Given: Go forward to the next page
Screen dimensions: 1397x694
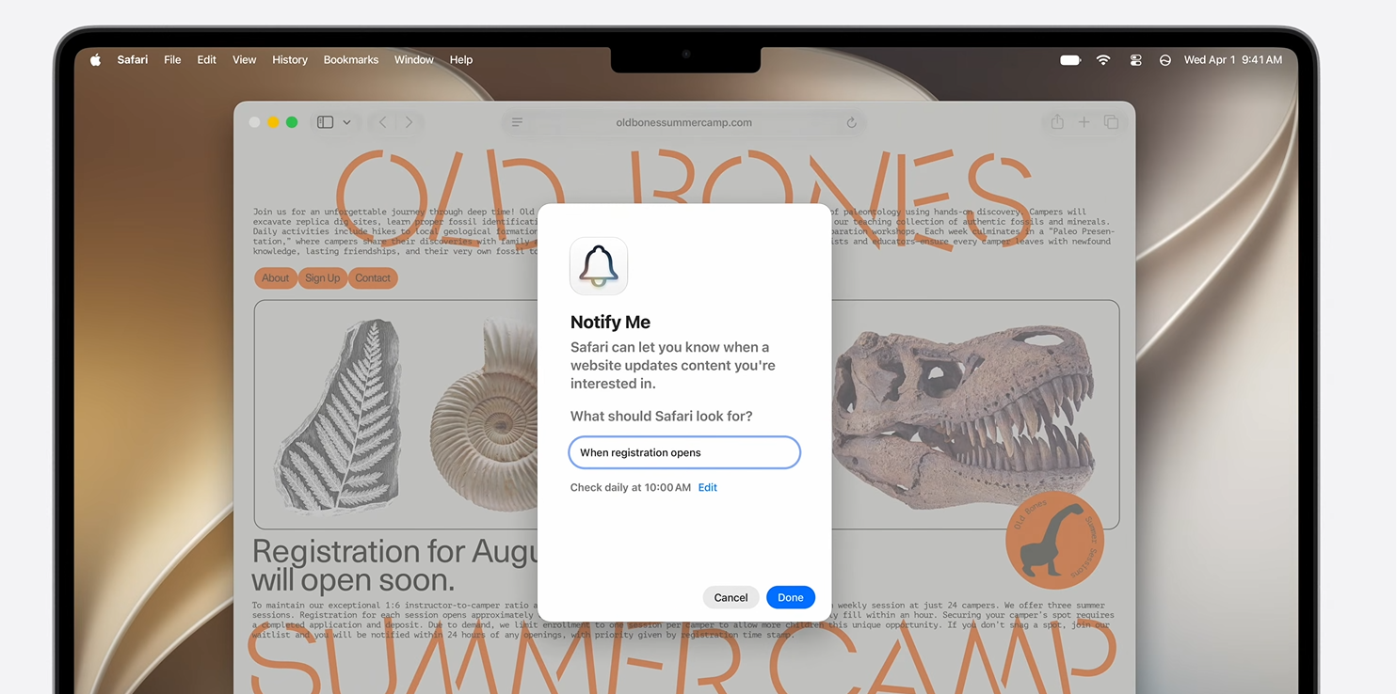Looking at the screenshot, I should [409, 122].
